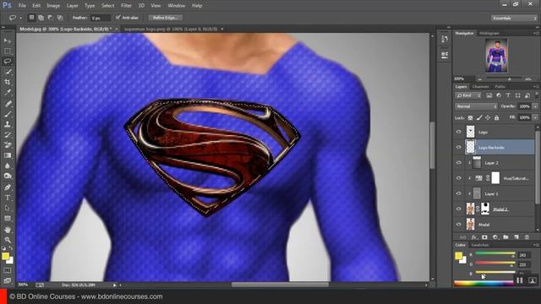Open the Essentials workspace dropdown

click(x=514, y=18)
